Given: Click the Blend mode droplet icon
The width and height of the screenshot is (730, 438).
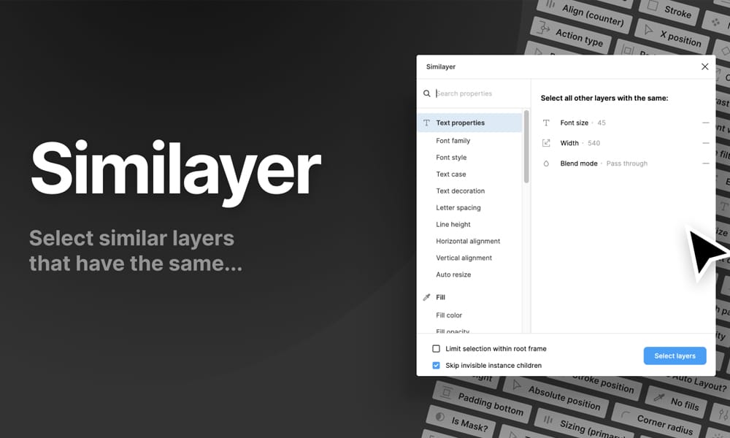Looking at the screenshot, I should 546,164.
